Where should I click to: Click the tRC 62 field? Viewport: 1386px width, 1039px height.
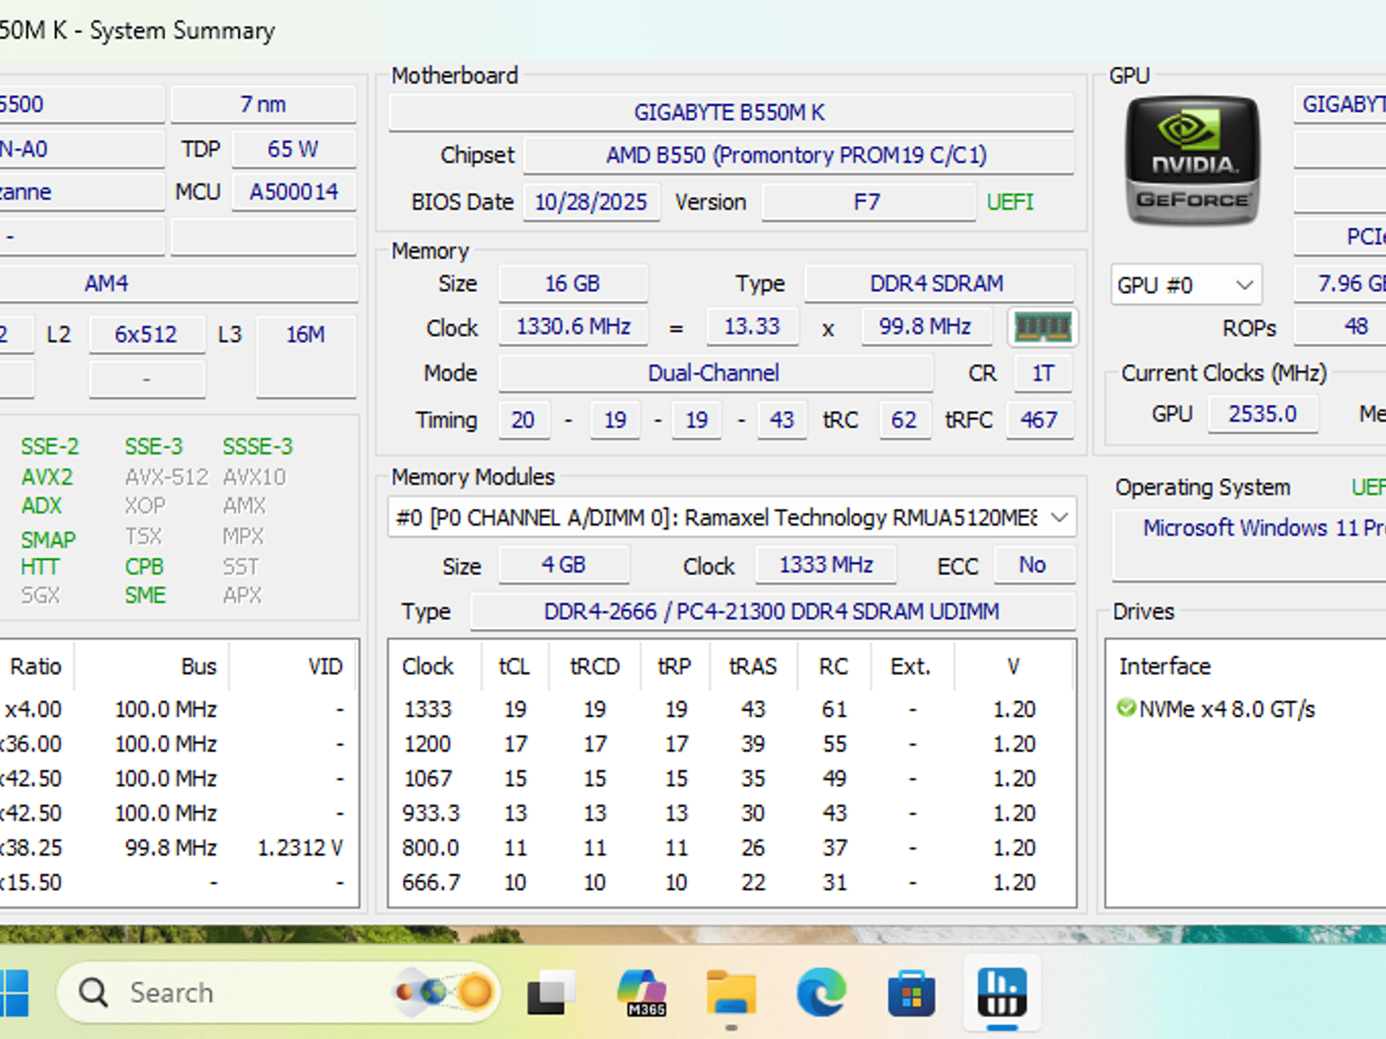[x=904, y=420]
